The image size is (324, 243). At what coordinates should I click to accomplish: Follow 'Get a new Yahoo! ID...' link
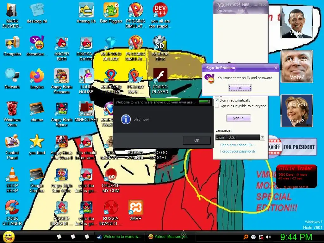238,145
